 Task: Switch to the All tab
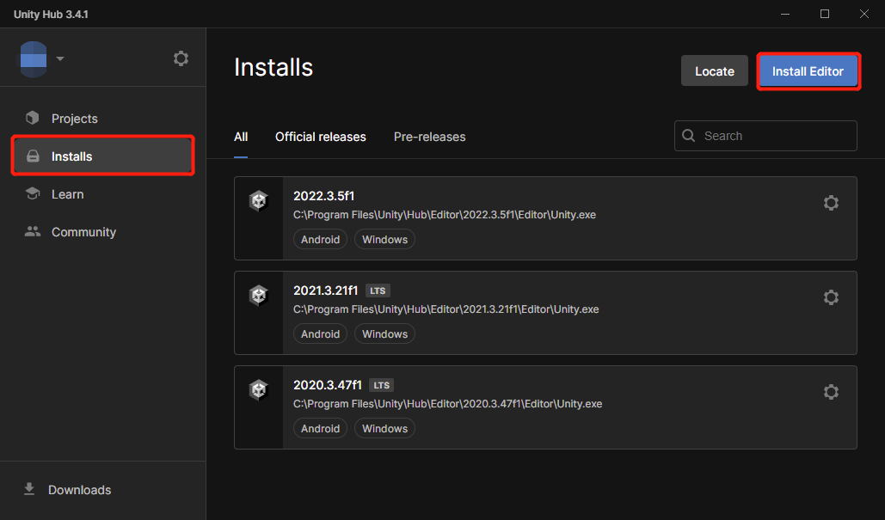click(241, 137)
